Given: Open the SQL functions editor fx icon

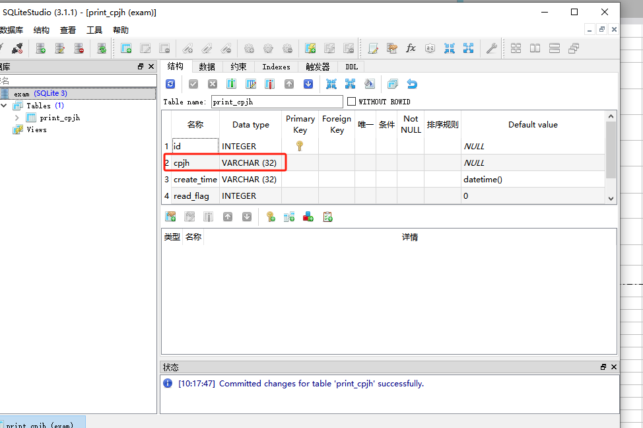Looking at the screenshot, I should pos(411,48).
